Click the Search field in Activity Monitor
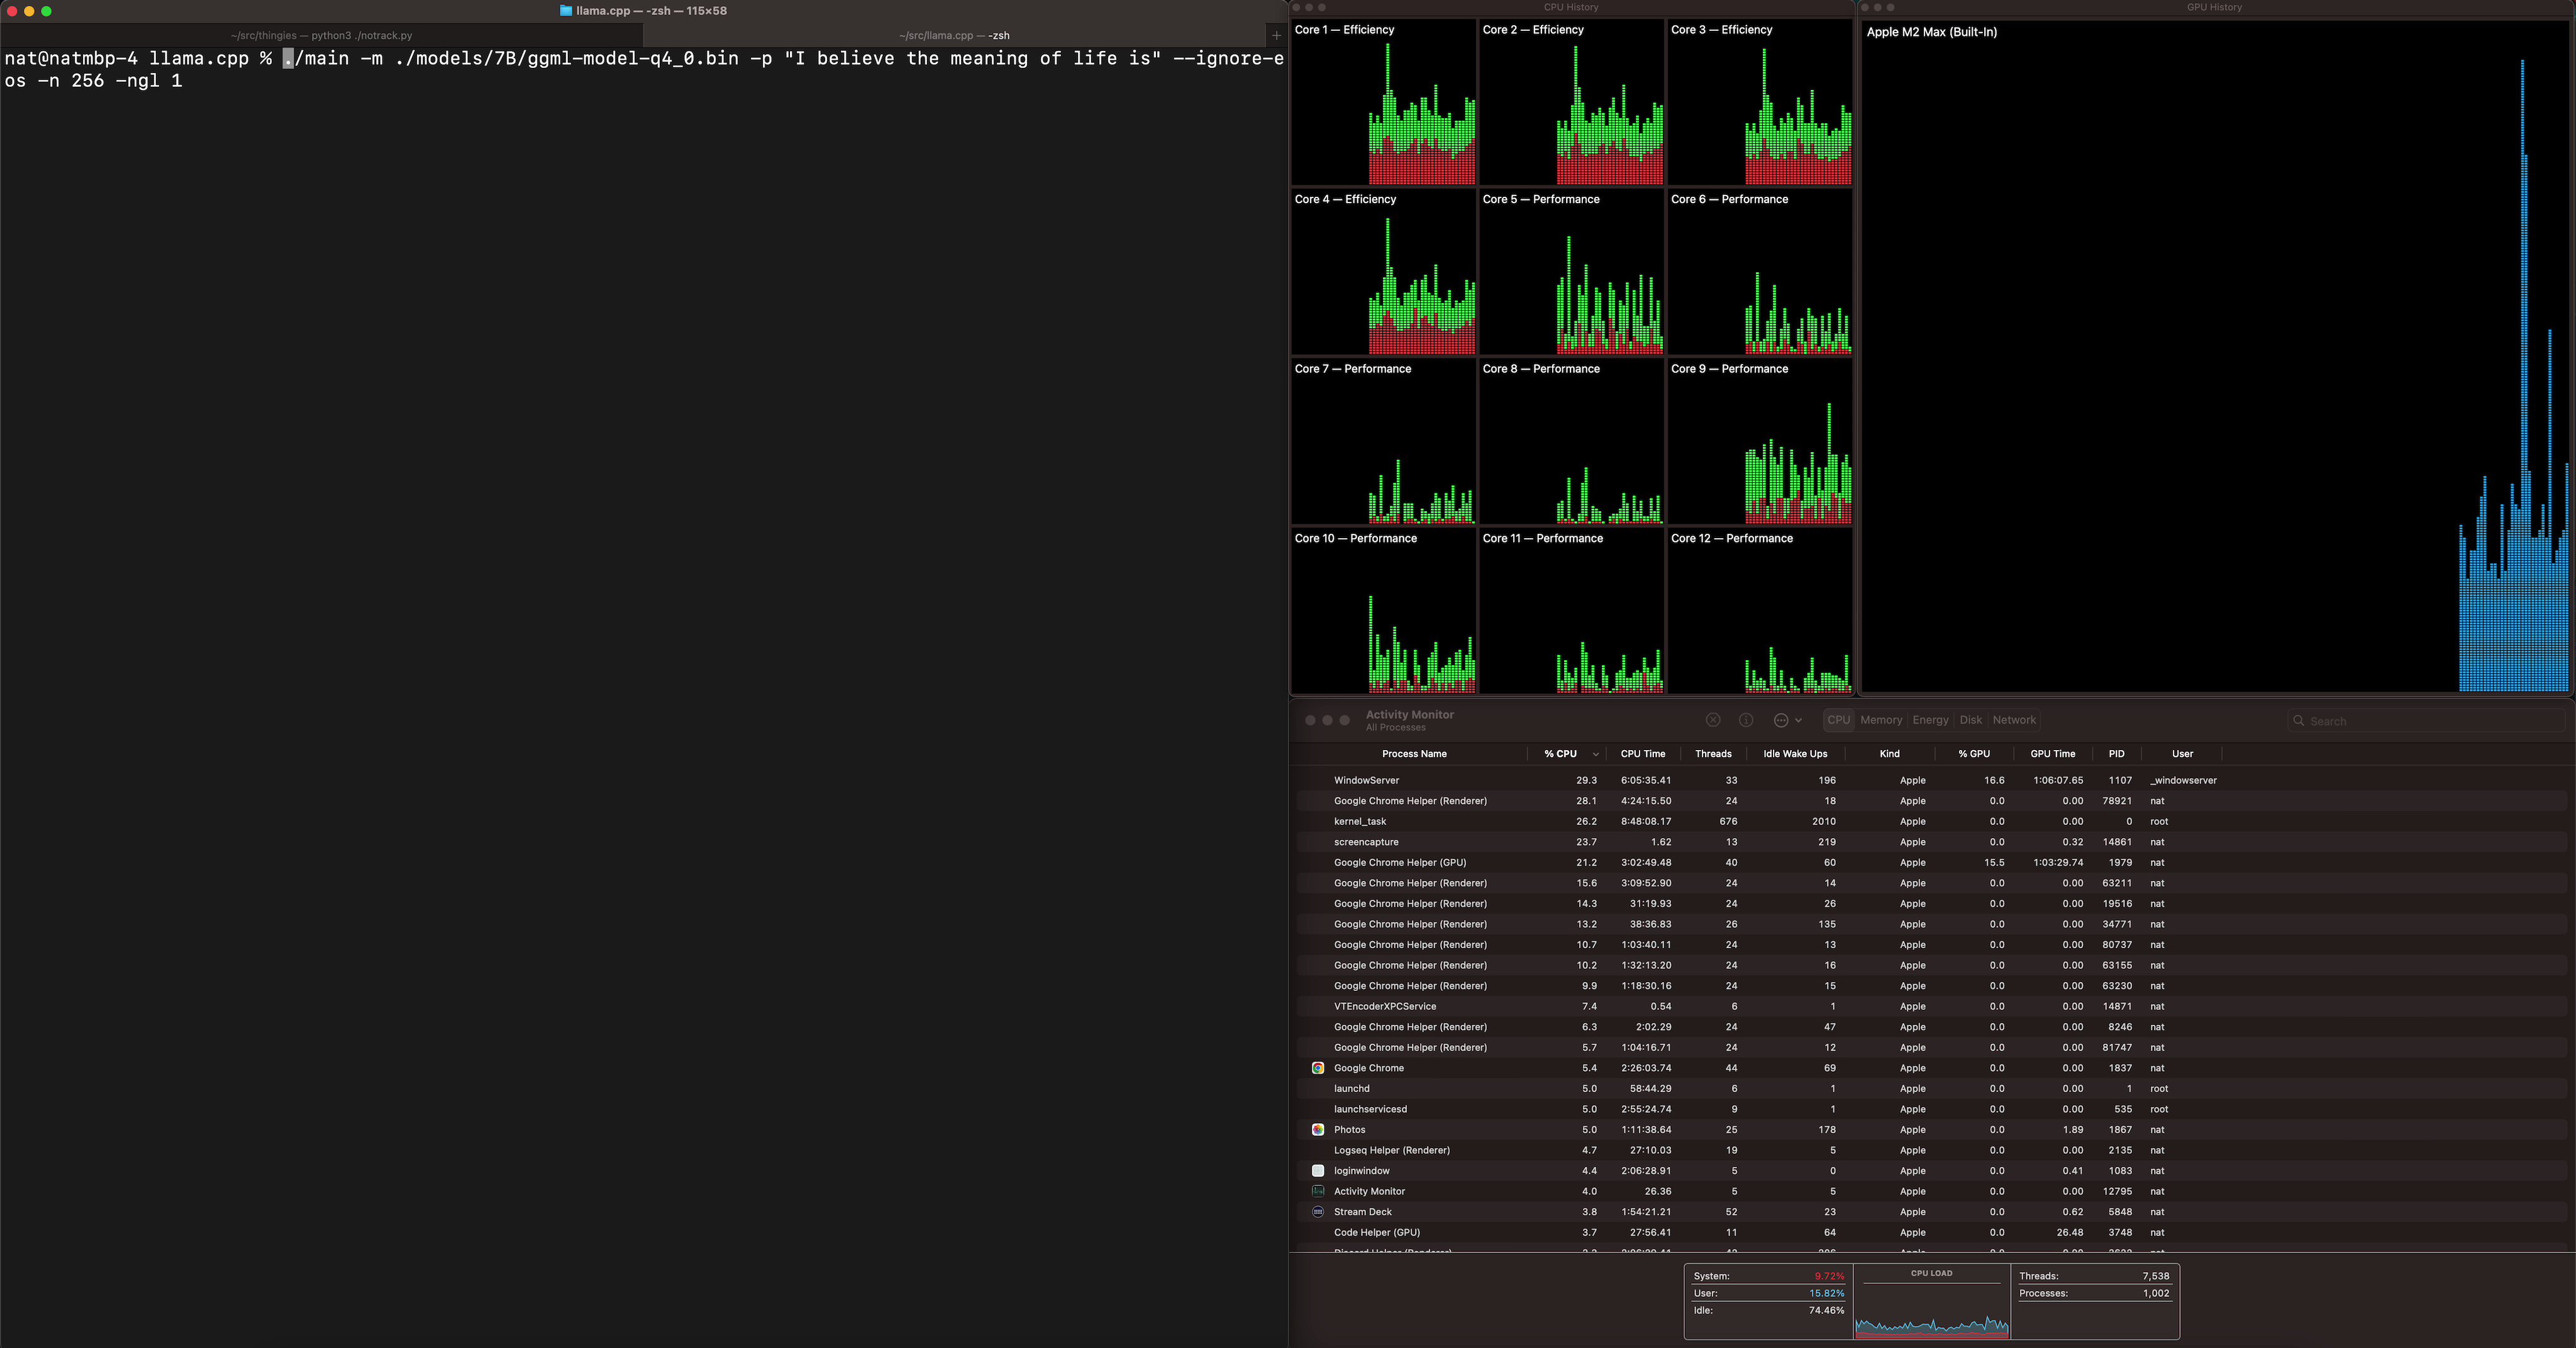Screen dimensions: 2576x1348 click(2425, 721)
